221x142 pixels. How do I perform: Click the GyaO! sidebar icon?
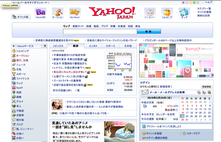[14, 88]
